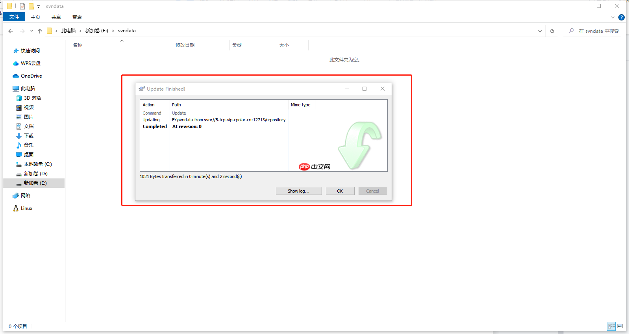The height and width of the screenshot is (334, 629).
Task: Open the 文件 menu tab
Action: [x=14, y=17]
